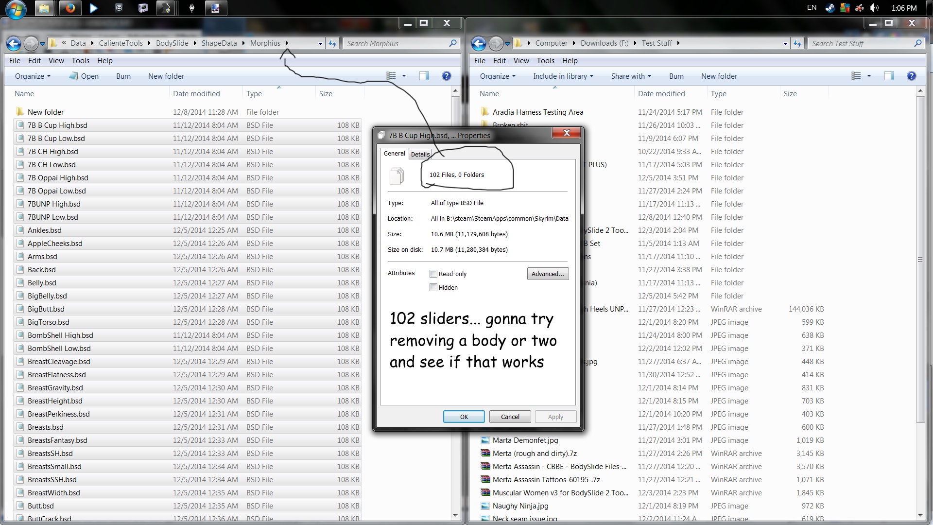Click the Firefox icon in the taskbar
The height and width of the screenshot is (525, 933).
pos(70,8)
